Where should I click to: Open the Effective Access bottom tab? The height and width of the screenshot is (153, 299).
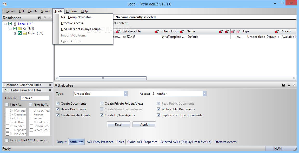[225, 142]
